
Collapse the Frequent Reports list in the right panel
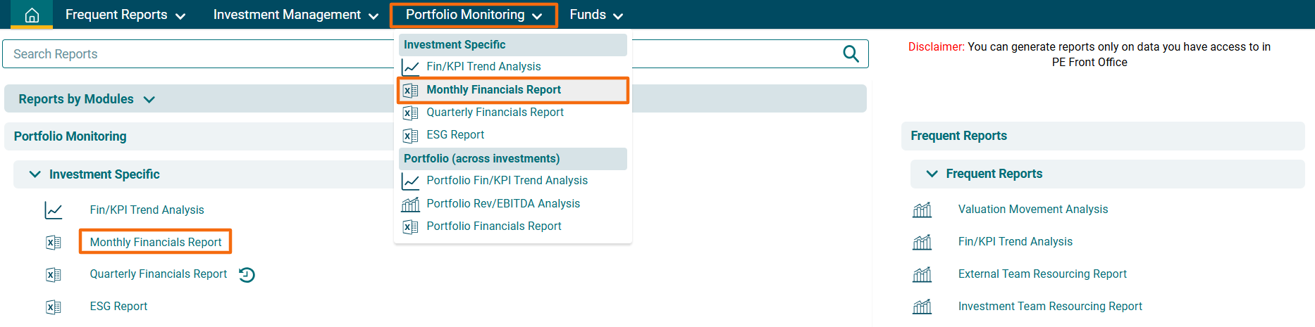coord(932,174)
